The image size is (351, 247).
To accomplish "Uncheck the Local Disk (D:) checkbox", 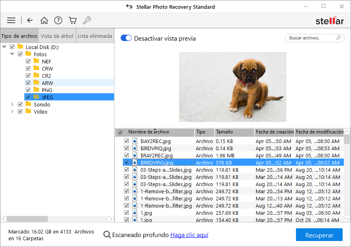I will click(12, 47).
